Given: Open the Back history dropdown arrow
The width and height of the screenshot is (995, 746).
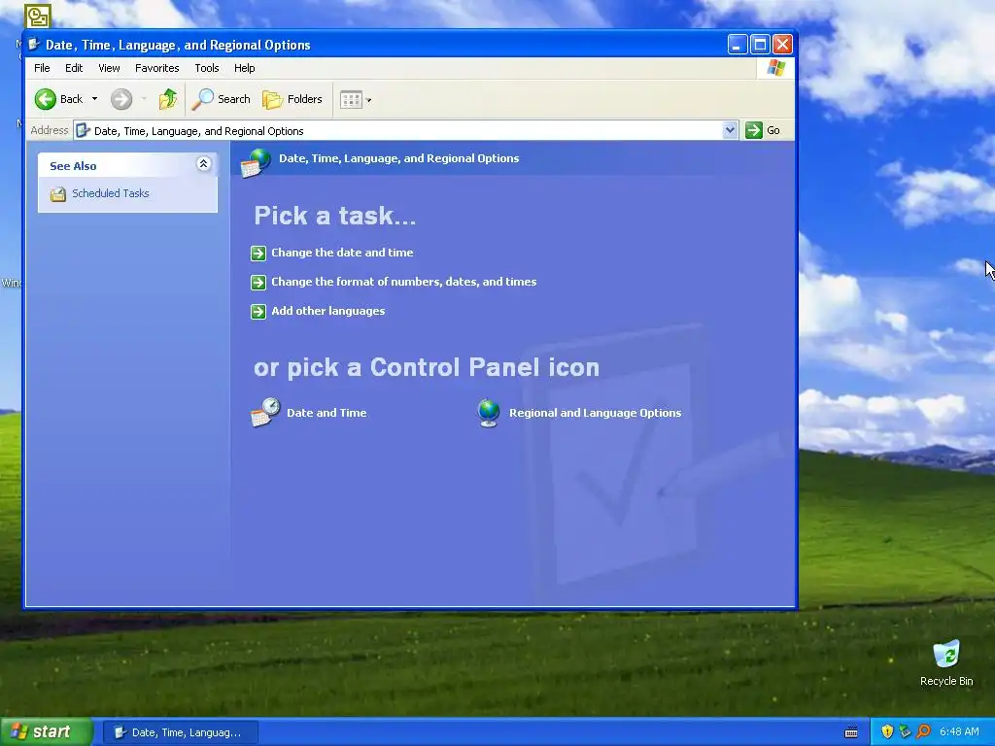Looking at the screenshot, I should (x=94, y=99).
